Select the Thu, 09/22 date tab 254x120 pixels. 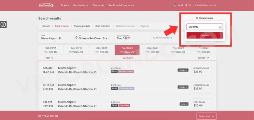click(x=178, y=50)
